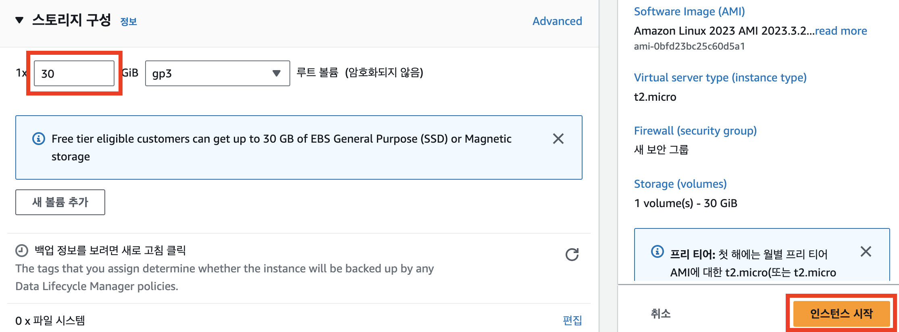899x332 pixels.
Task: Click 편집 for file systems
Action: coord(572,320)
